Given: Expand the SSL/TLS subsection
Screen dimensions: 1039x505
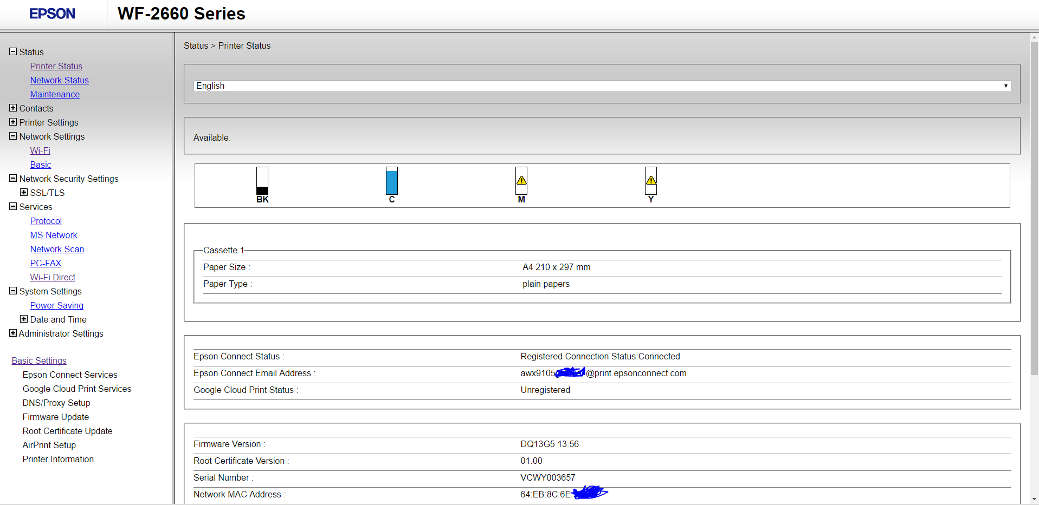Looking at the screenshot, I should [24, 192].
